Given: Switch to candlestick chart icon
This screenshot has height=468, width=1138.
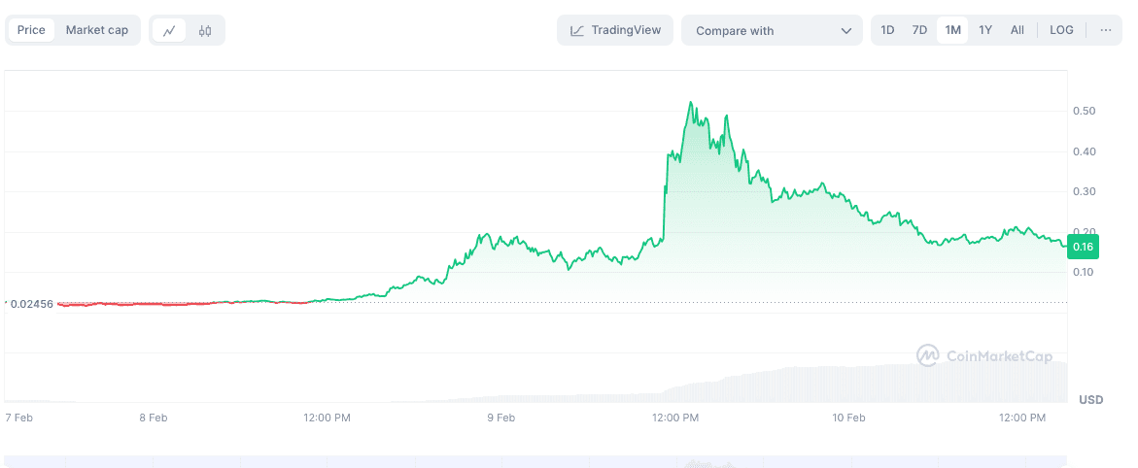Looking at the screenshot, I should coord(205,30).
